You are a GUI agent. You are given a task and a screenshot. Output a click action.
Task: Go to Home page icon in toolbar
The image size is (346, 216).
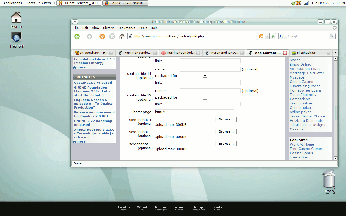[x=122, y=36]
